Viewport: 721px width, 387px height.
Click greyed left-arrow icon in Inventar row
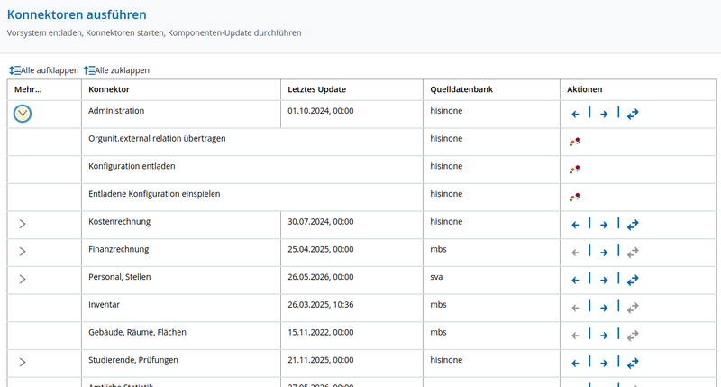(575, 308)
